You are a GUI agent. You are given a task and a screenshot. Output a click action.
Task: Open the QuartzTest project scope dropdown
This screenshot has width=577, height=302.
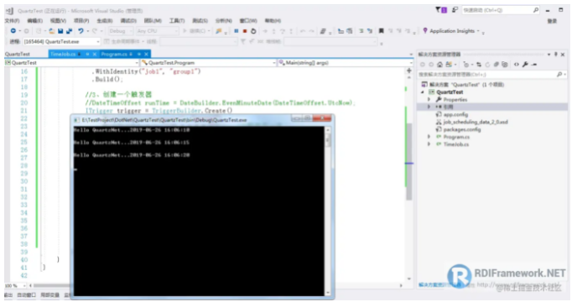(x=72, y=63)
